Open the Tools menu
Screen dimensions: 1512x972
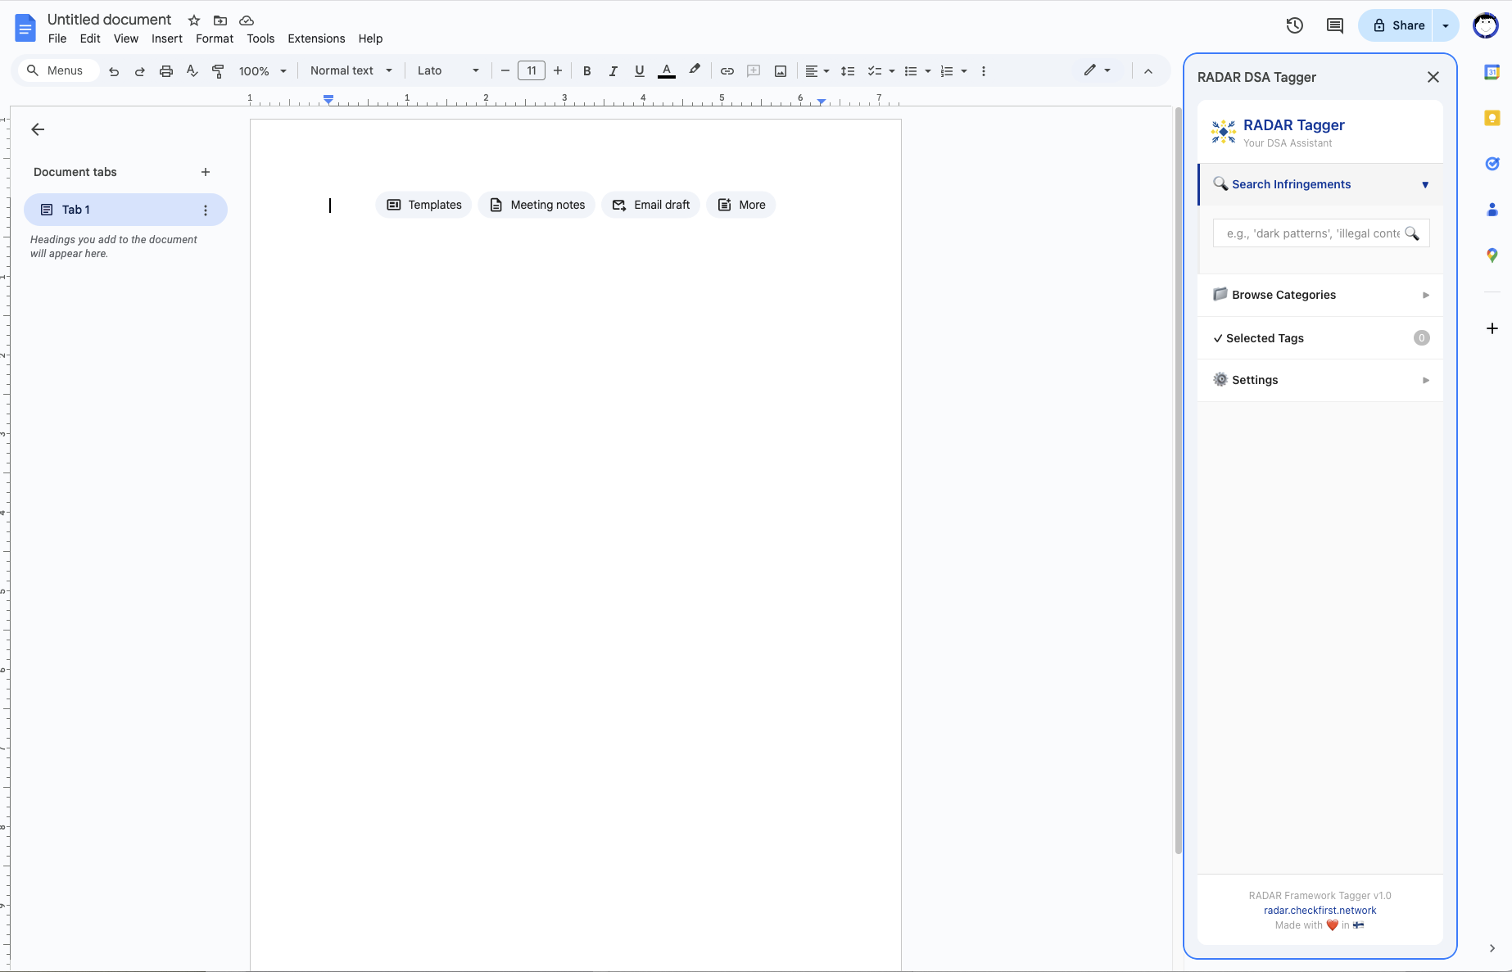coord(260,38)
